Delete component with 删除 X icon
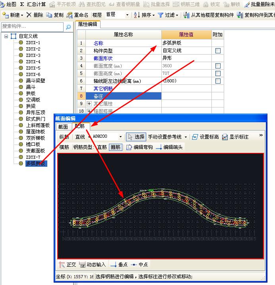 (29, 15)
